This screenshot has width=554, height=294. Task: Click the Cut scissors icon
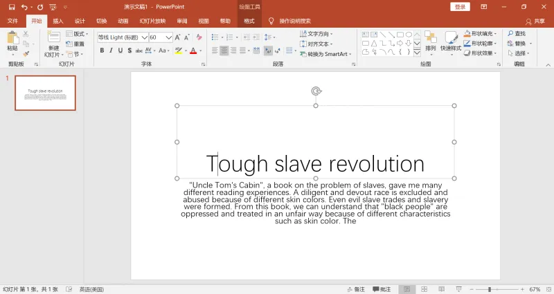point(26,34)
